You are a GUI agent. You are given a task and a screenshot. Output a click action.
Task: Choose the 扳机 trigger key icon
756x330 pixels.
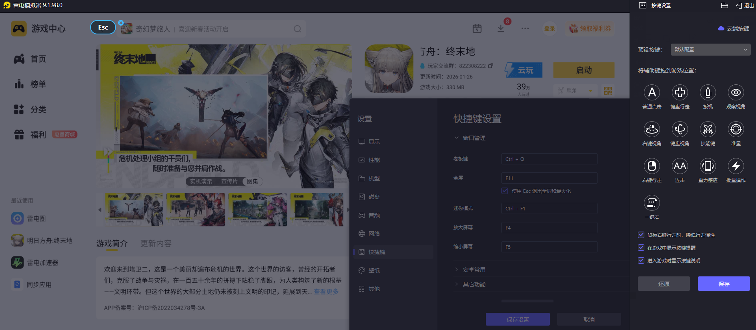click(708, 92)
